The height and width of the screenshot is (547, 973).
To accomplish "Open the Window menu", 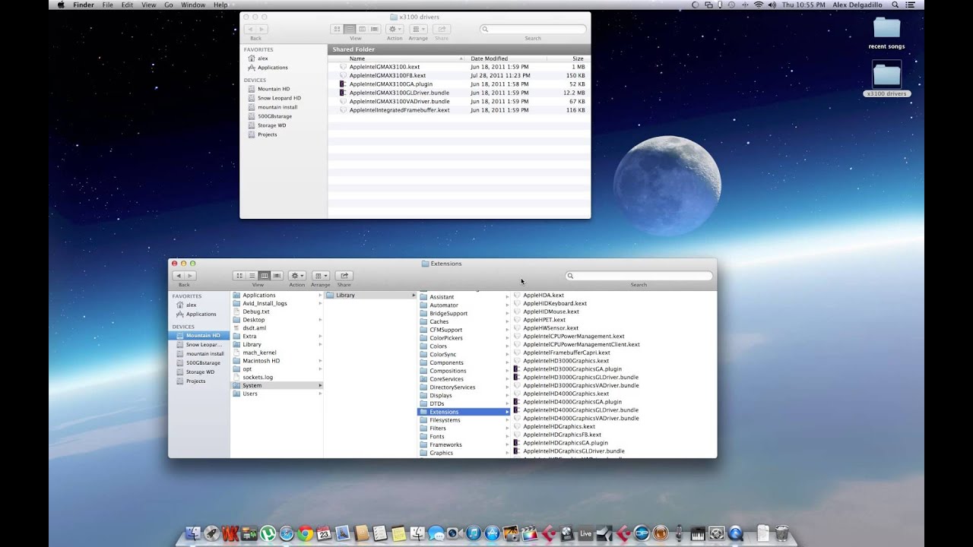I will [x=193, y=5].
